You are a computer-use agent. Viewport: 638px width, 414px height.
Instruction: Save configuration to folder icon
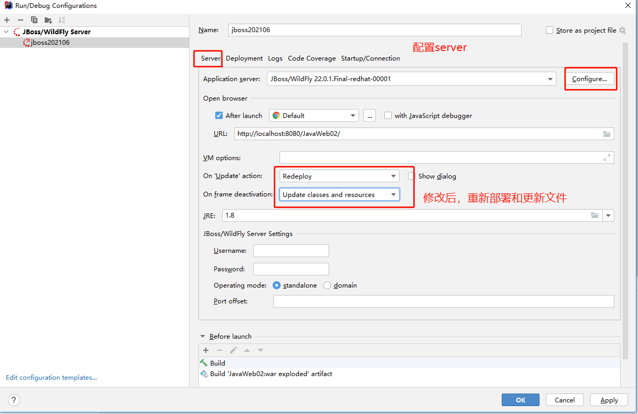pos(48,20)
